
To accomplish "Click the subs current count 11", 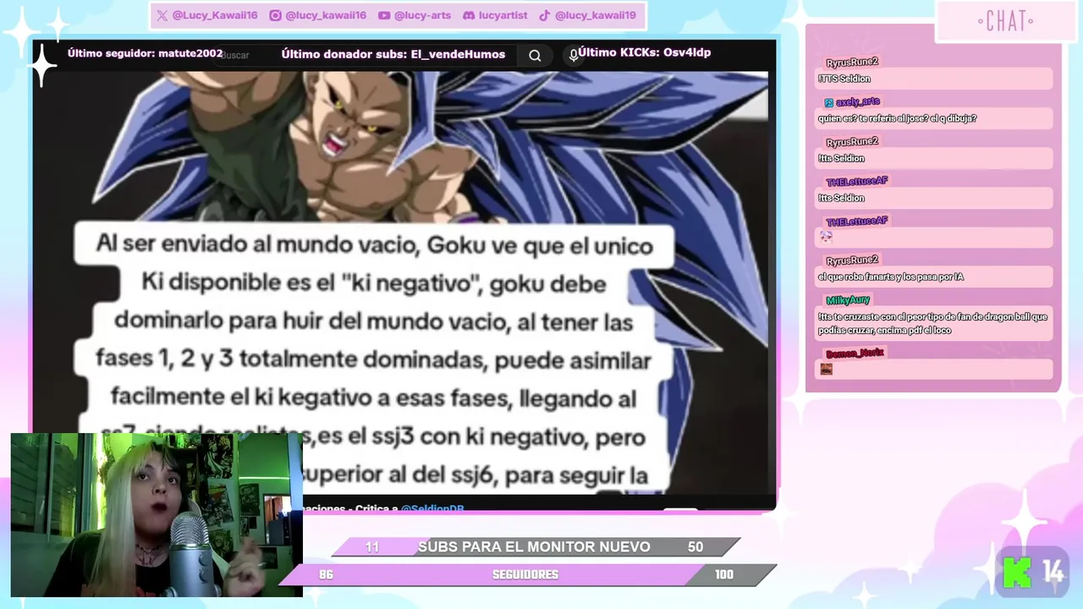I will (372, 547).
